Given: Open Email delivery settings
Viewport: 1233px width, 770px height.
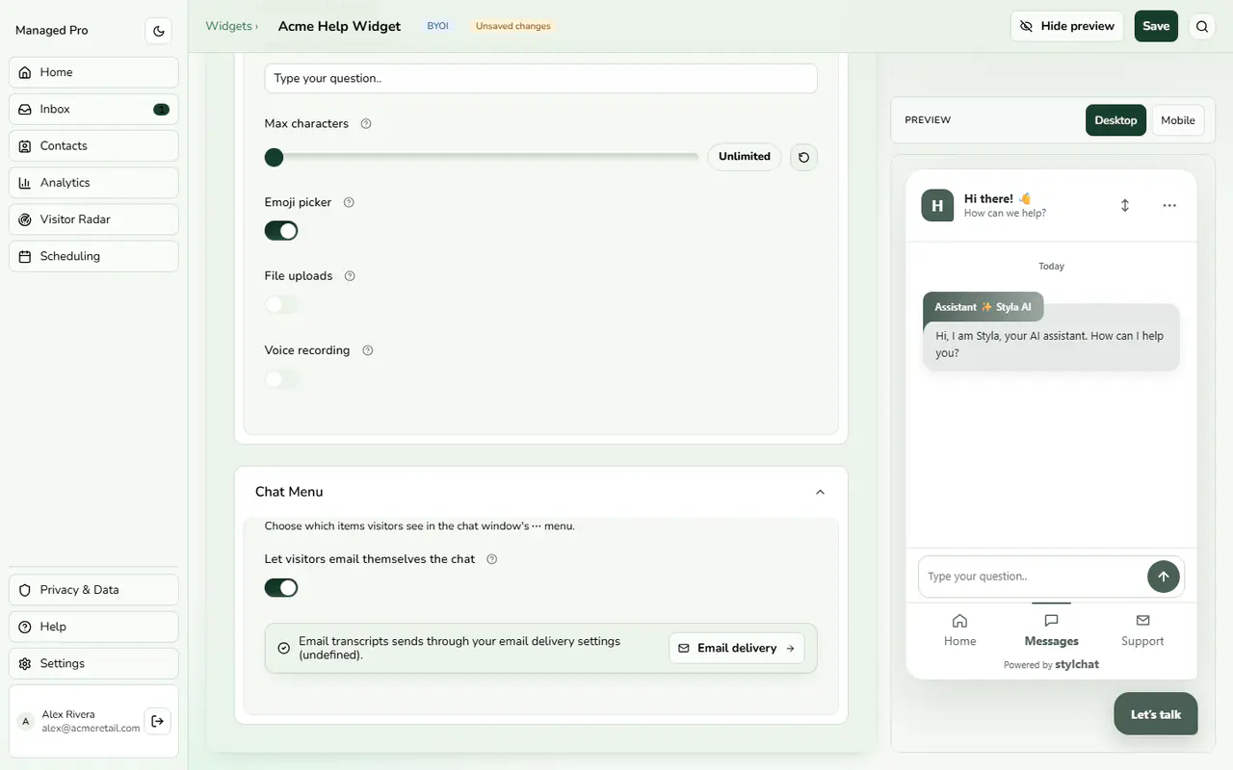Looking at the screenshot, I should (x=737, y=649).
